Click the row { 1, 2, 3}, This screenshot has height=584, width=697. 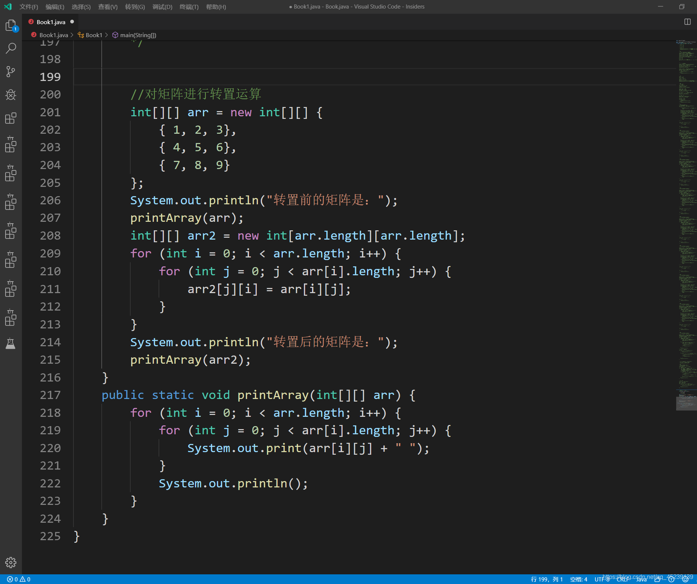(197, 130)
